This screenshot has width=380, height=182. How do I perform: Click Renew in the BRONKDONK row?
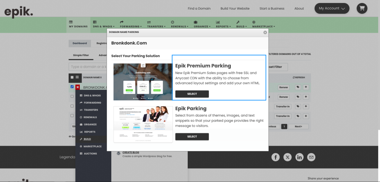pos(283,87)
